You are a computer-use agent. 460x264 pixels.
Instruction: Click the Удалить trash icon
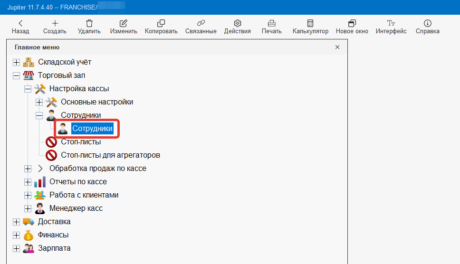tap(89, 23)
